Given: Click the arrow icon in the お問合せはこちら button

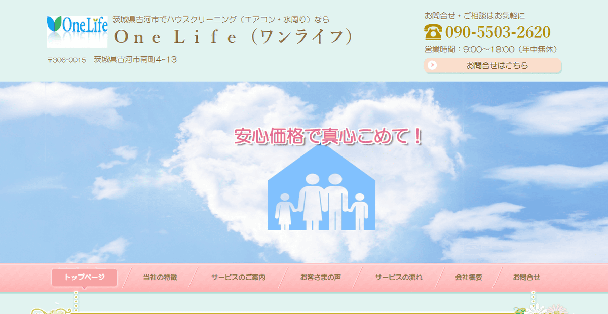Looking at the screenshot, I should [x=432, y=65].
